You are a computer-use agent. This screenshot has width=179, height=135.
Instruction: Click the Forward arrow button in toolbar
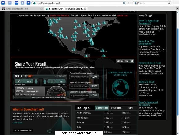10,3
